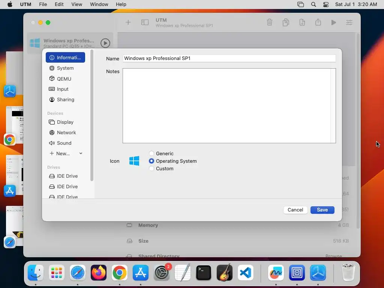The image size is (384, 288).
Task: Open Launchpad from the Dock
Action: [x=57, y=273]
